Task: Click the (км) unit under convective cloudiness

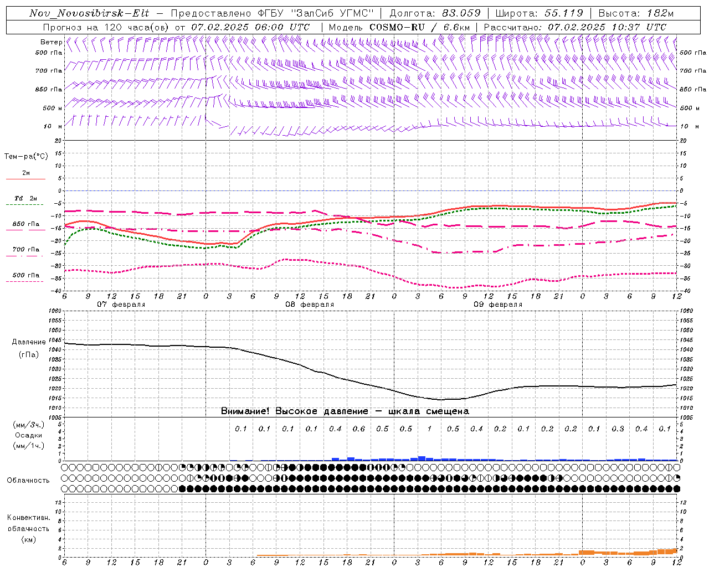Action: coord(28,539)
